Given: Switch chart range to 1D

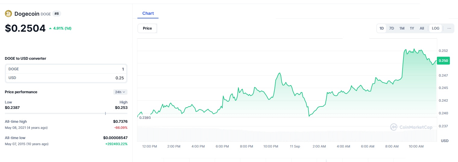Looking at the screenshot, I should coord(381,28).
